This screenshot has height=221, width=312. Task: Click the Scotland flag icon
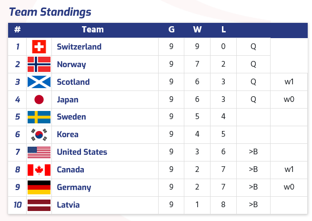[x=39, y=82]
